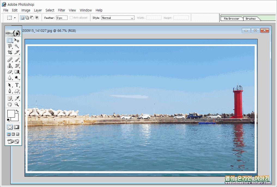Image resolution: width=277 pixels, height=187 pixels.
Task: Open the File menu
Action: tap(6, 10)
